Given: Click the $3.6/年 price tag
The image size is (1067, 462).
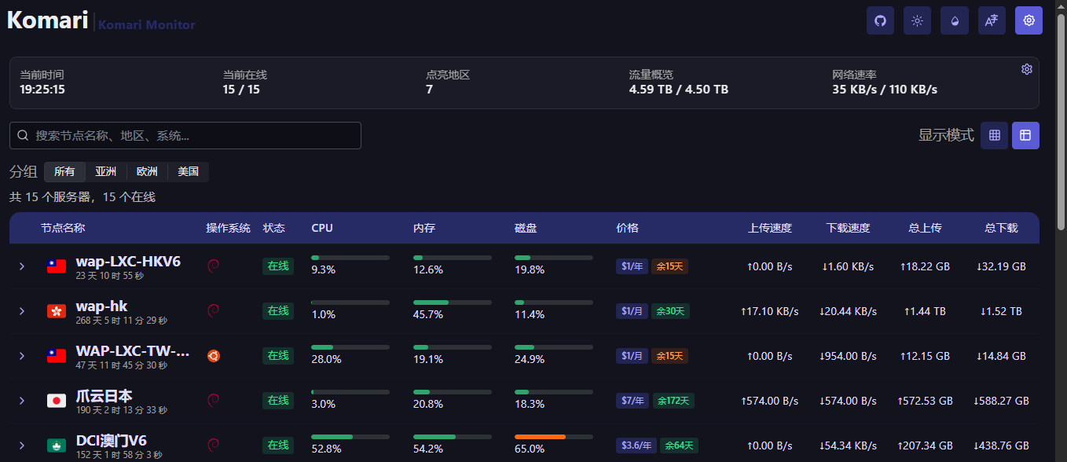Looking at the screenshot, I should 636,445.
